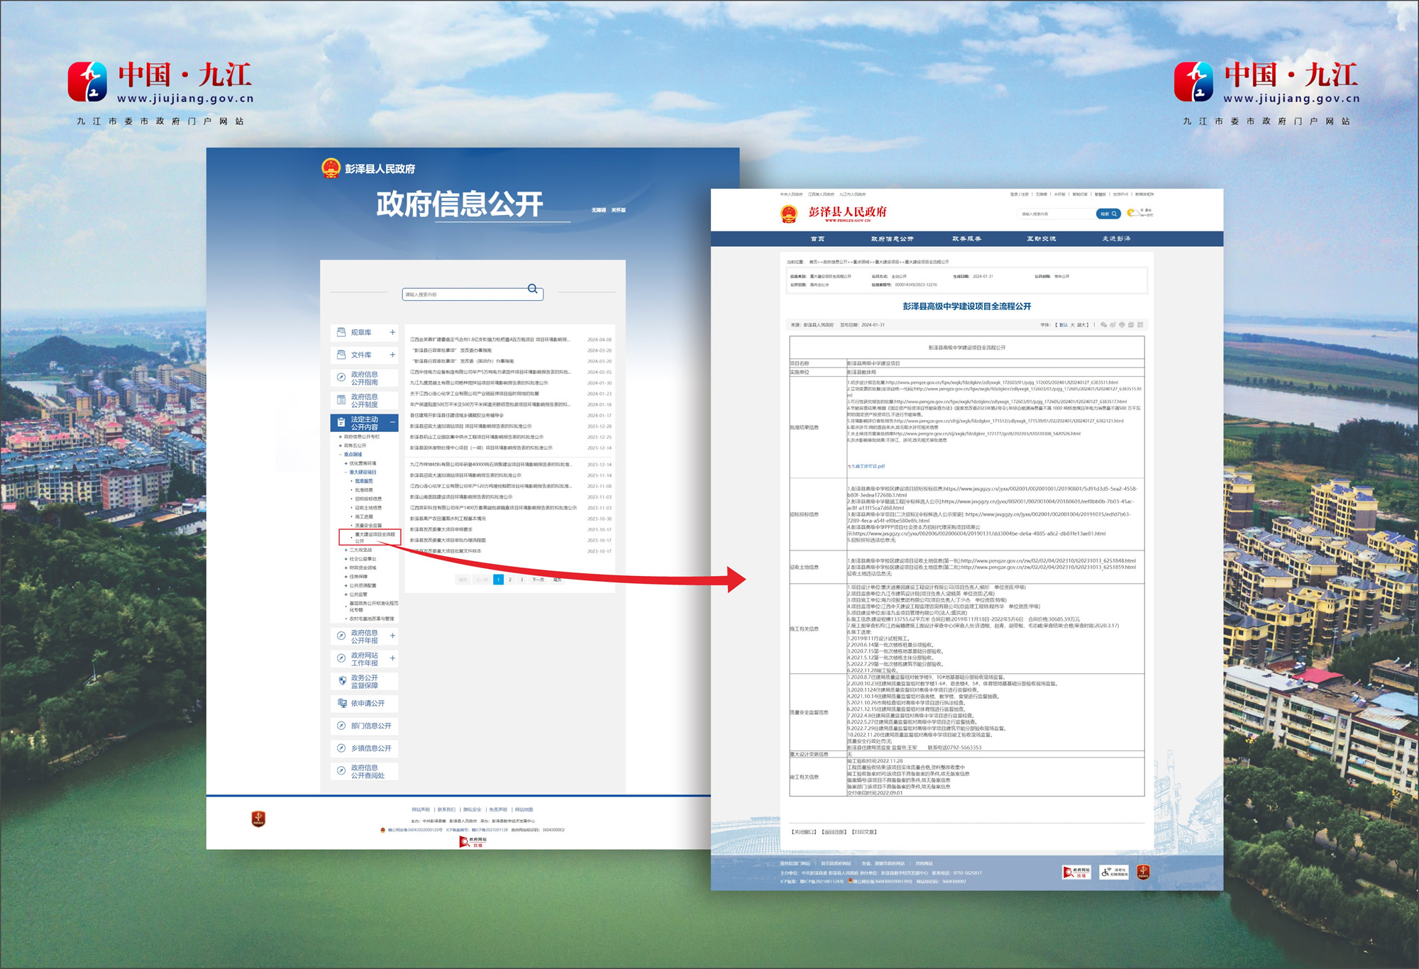The height and width of the screenshot is (969, 1419).
Task: Click the 规章库 sidebar icon
Action: [341, 333]
